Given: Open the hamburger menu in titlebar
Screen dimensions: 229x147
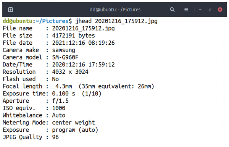Looking at the screenshot, I should pos(186,10).
